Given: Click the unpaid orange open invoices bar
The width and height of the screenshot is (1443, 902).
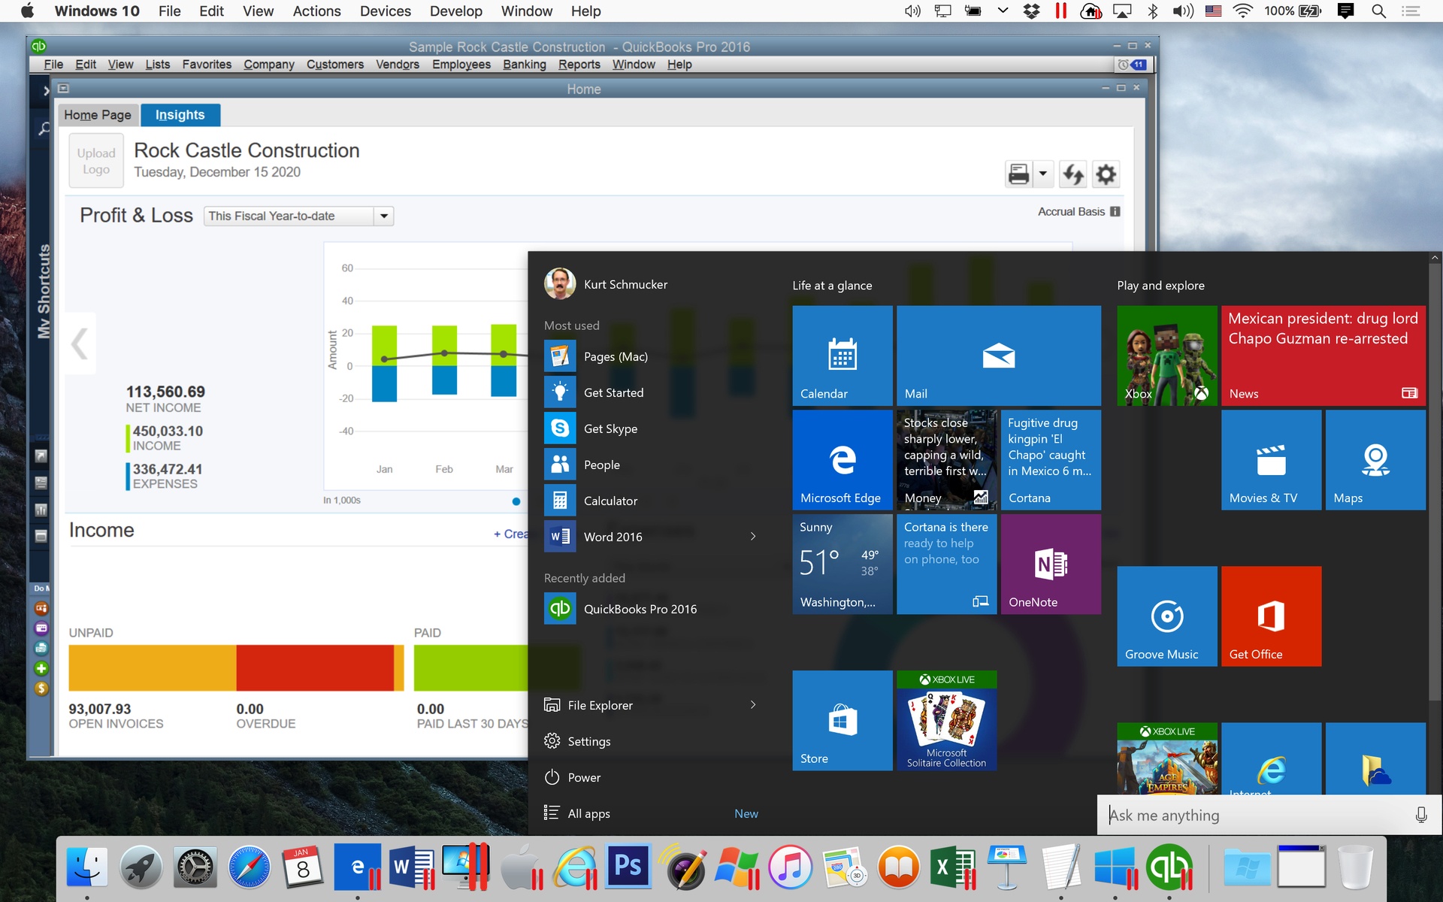Looking at the screenshot, I should (x=153, y=667).
